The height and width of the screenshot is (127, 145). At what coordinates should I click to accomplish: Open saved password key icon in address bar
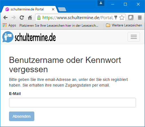coord(116,17)
